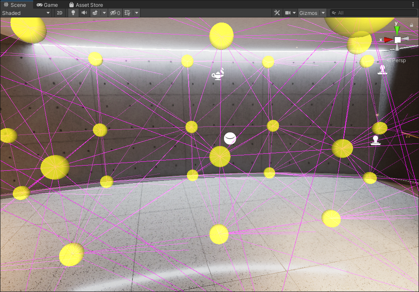
Task: Toggle Gizmos button
Action: coord(308,13)
